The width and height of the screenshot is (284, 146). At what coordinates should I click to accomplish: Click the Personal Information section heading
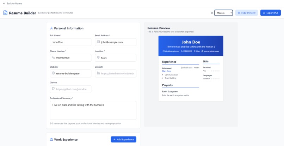point(69,28)
